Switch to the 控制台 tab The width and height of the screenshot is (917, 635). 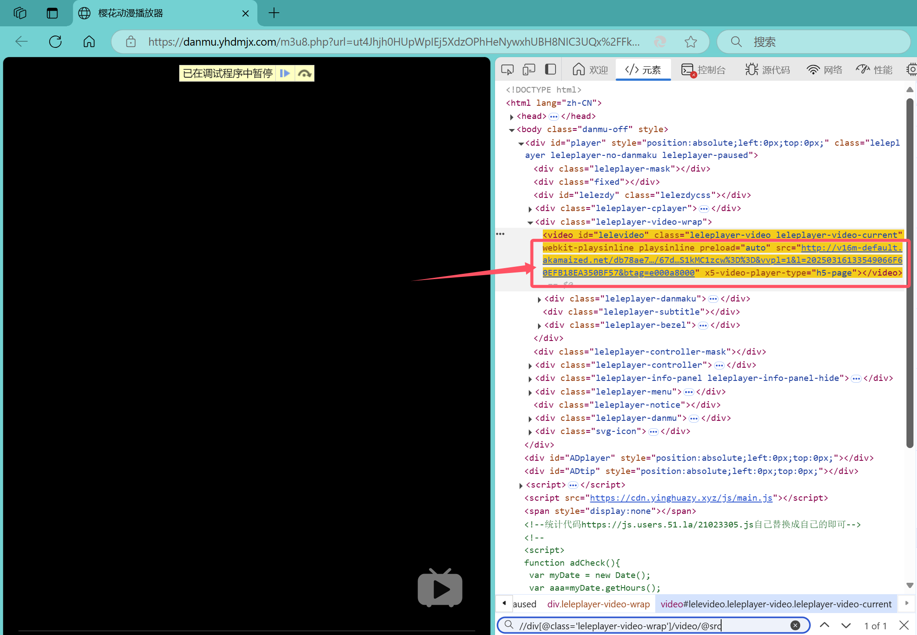point(704,70)
